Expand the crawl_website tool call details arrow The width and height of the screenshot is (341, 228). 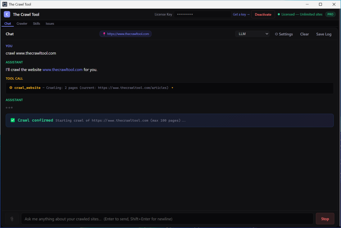coord(172,88)
